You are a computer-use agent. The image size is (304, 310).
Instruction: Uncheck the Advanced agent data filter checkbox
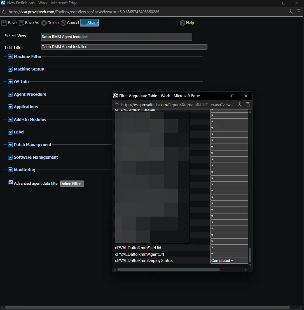pyautogui.click(x=11, y=182)
